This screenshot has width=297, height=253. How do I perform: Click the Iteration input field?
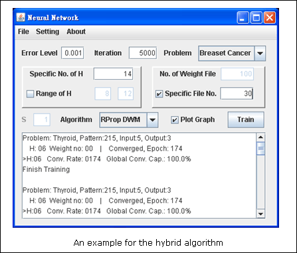coord(143,53)
